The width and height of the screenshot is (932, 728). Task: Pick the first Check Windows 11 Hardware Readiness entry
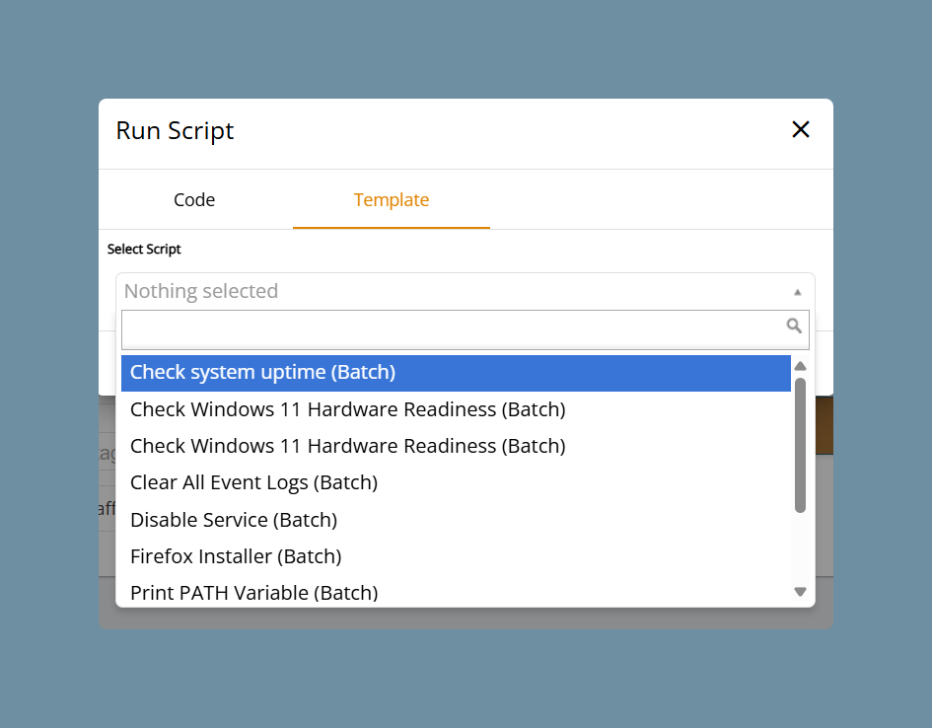pyautogui.click(x=456, y=409)
